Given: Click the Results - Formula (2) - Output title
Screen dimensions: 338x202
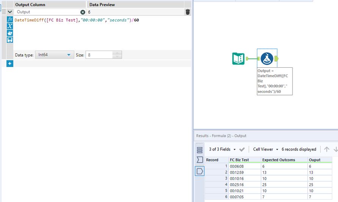Looking at the screenshot, I should pyautogui.click(x=221, y=136).
